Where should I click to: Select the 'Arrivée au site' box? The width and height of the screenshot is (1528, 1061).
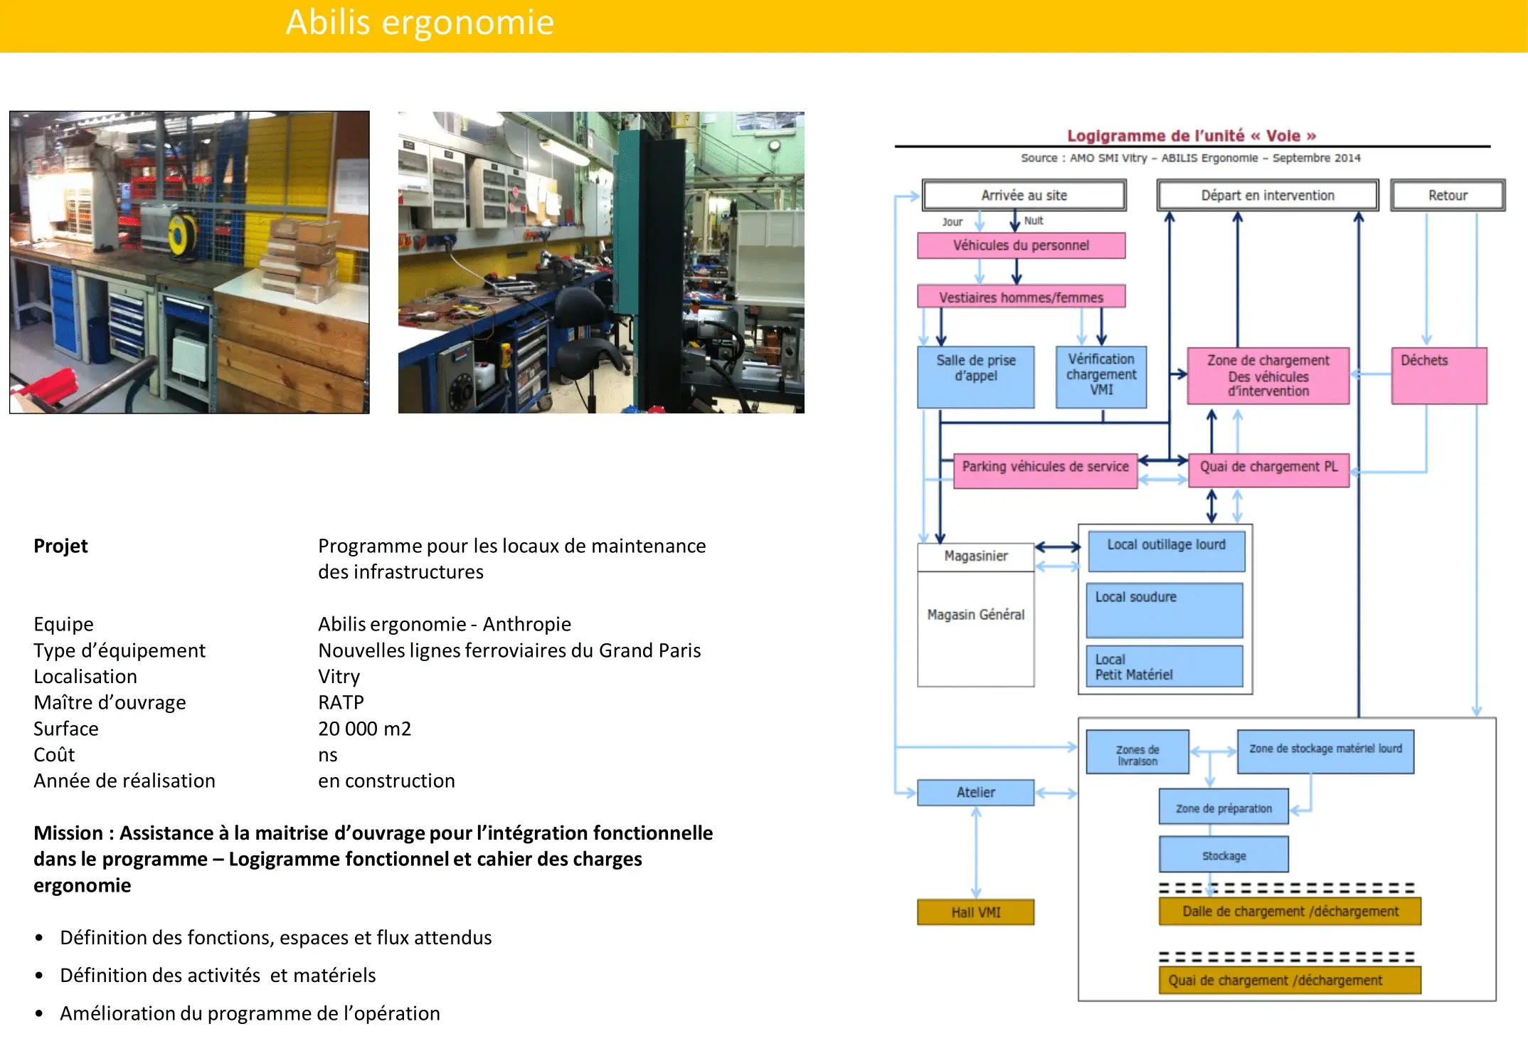[1024, 195]
